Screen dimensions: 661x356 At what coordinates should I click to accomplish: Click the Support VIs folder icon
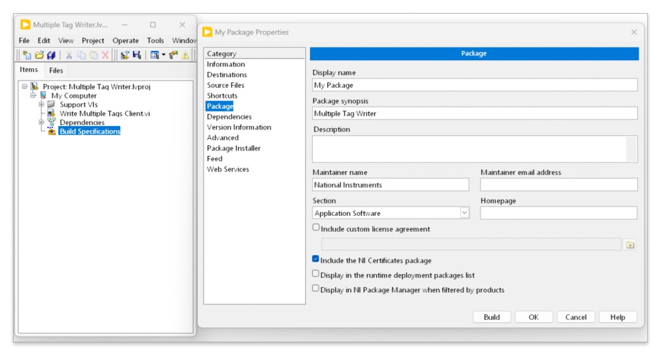pos(51,104)
